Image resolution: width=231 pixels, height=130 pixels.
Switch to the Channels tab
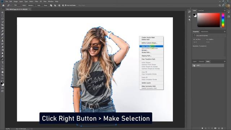201,61
